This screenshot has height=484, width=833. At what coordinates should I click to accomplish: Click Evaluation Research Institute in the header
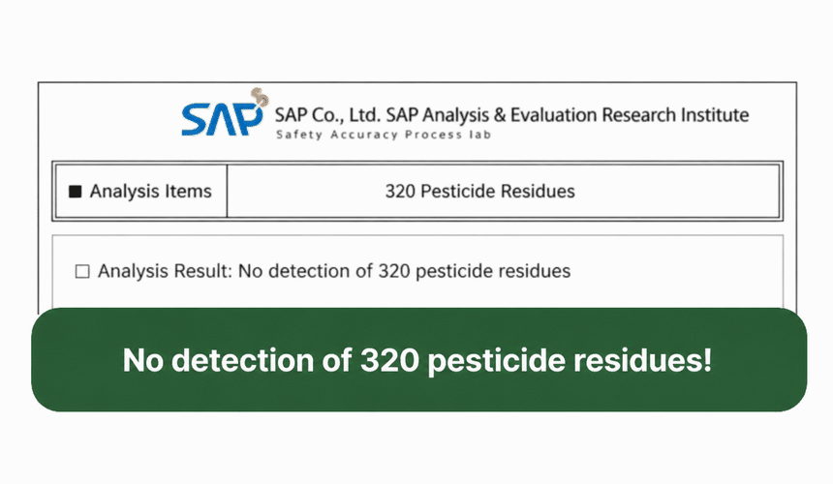[630, 114]
